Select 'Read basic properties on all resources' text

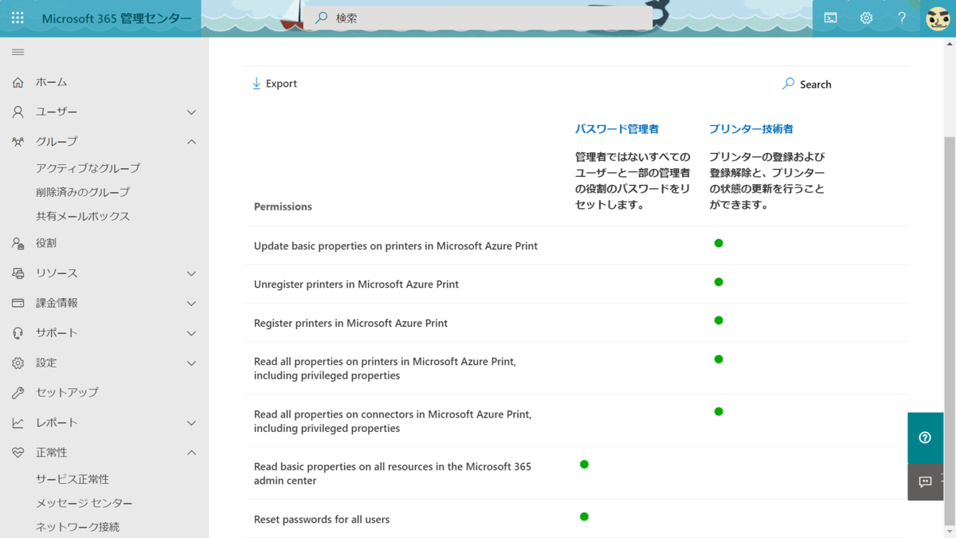point(393,473)
